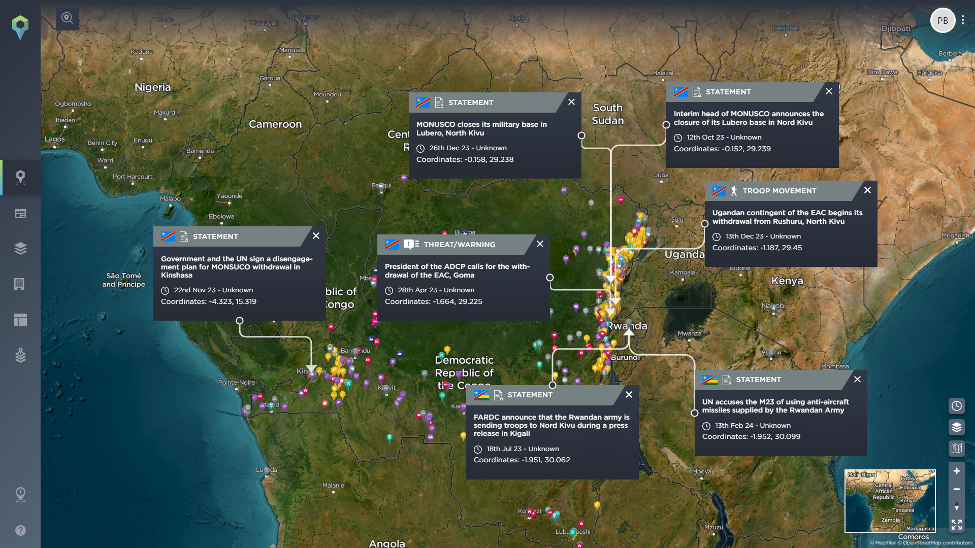
Task: Click DRC flag on Government UN card
Action: pos(168,236)
